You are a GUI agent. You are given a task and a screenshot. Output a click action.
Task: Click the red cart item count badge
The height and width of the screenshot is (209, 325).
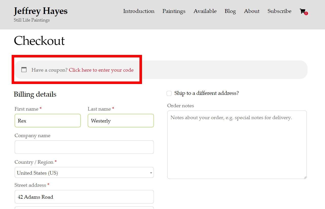tap(306, 13)
